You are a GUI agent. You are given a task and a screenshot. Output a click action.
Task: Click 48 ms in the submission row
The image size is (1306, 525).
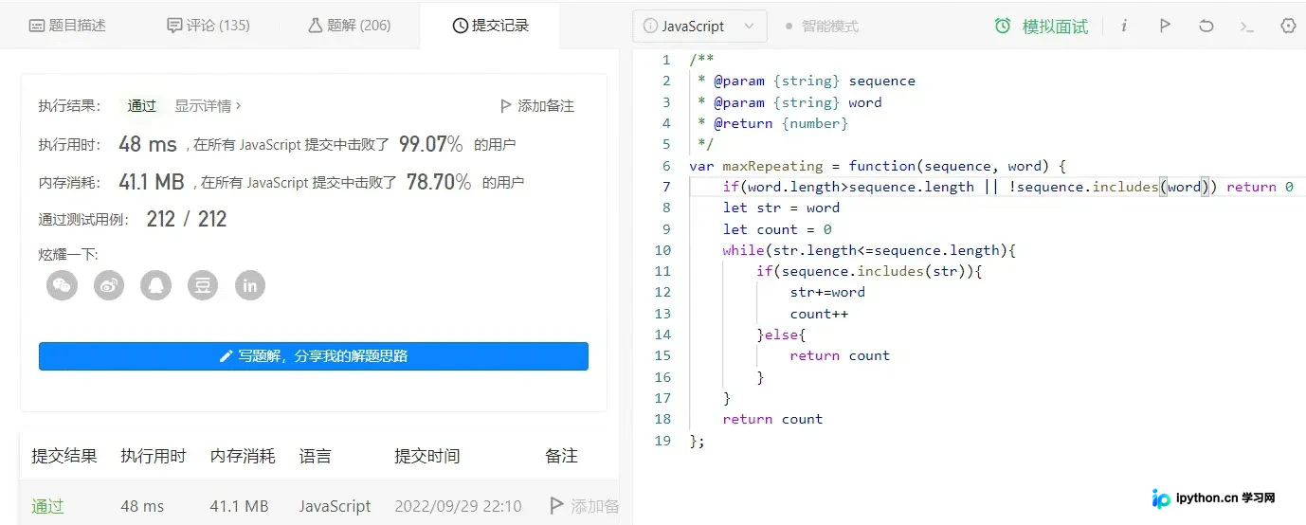click(142, 506)
